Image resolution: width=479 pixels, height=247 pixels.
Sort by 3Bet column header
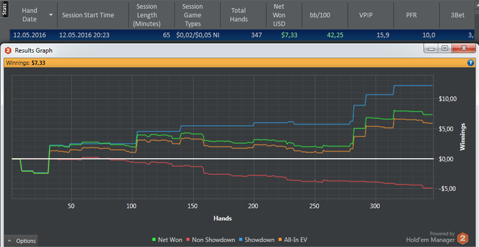point(457,15)
